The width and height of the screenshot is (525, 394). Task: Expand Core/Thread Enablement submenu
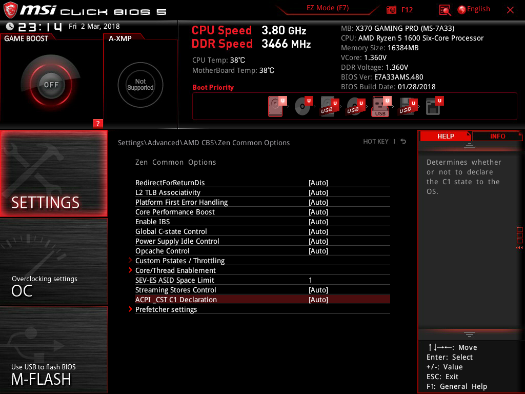[175, 270]
